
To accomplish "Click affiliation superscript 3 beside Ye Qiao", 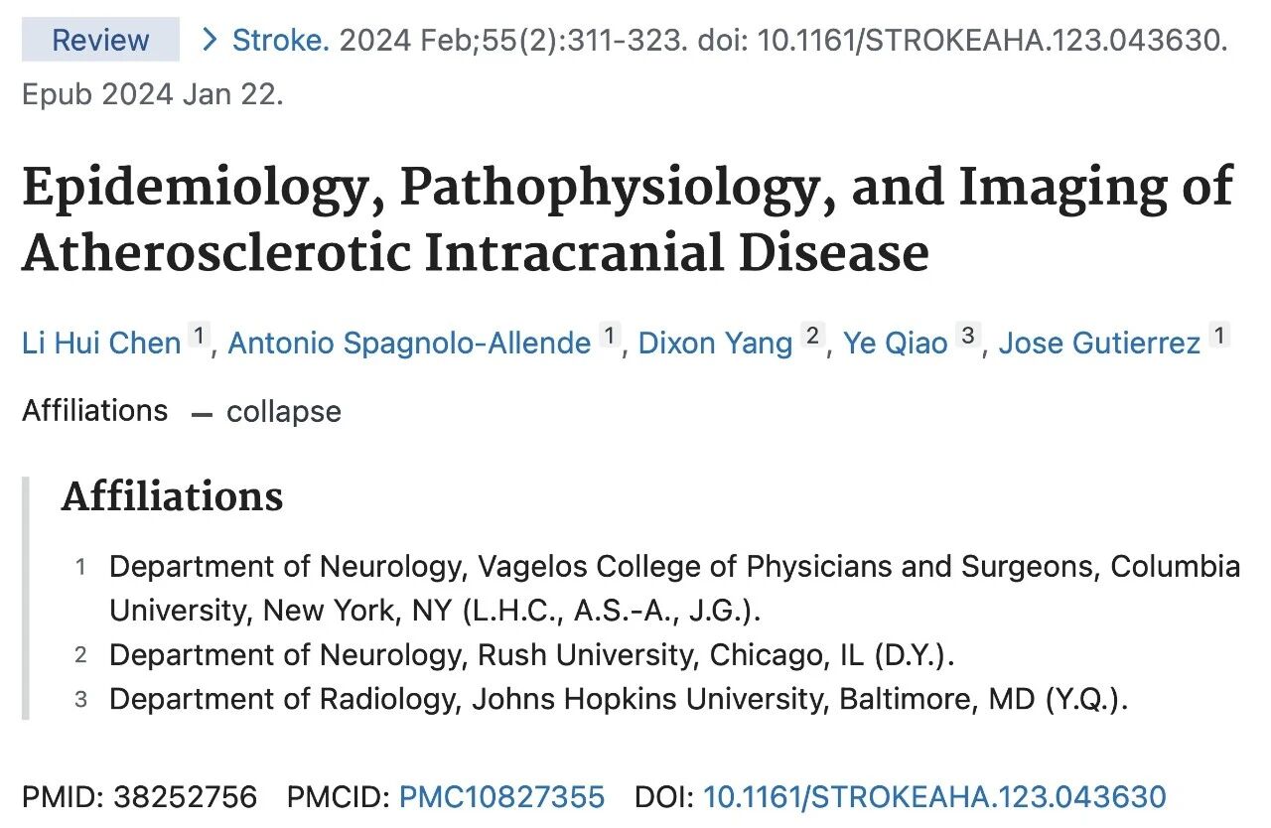I will click(x=967, y=337).
